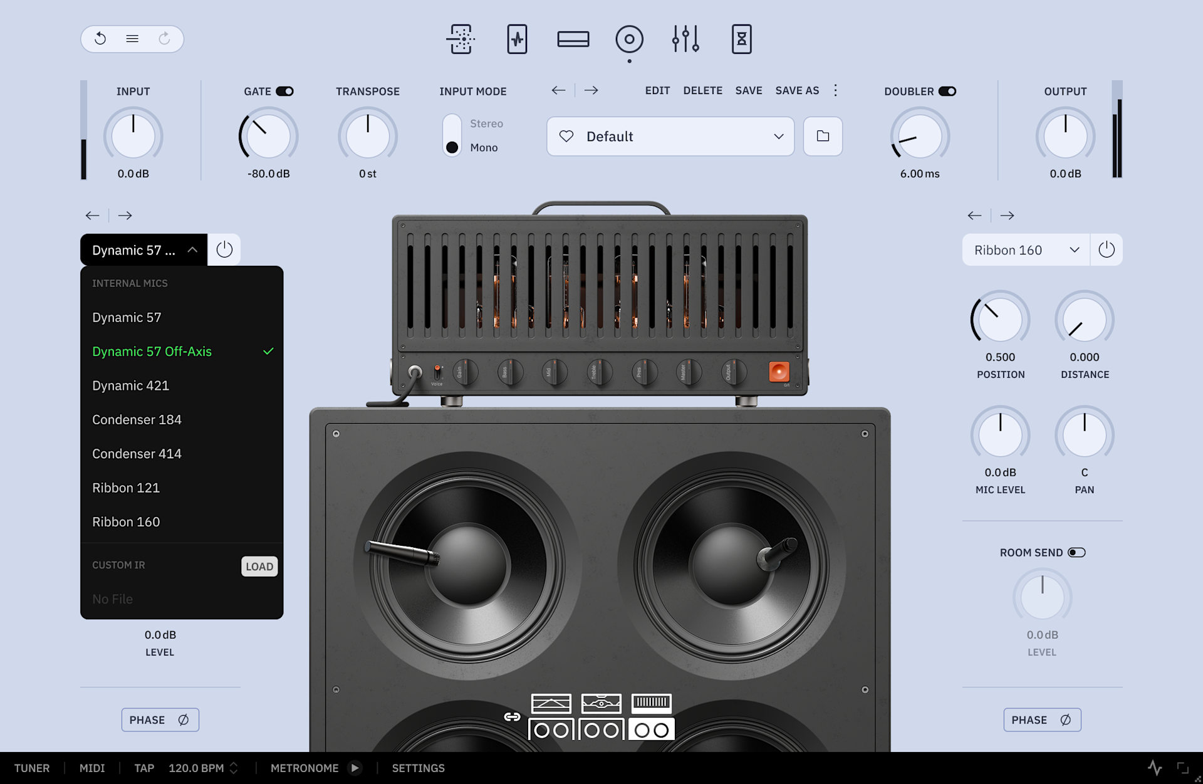Viewport: 1203px width, 784px height.
Task: Select previous mic with left arrow above Dynamic 57 dropdown
Action: click(92, 216)
